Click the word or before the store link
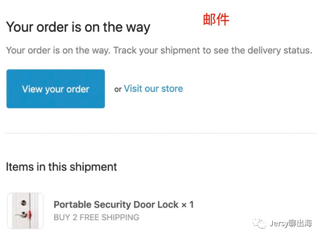Image resolution: width=322 pixels, height=238 pixels. (x=118, y=89)
